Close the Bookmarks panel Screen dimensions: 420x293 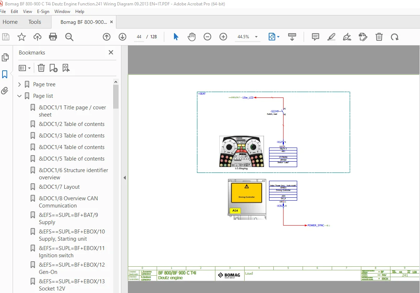(111, 52)
